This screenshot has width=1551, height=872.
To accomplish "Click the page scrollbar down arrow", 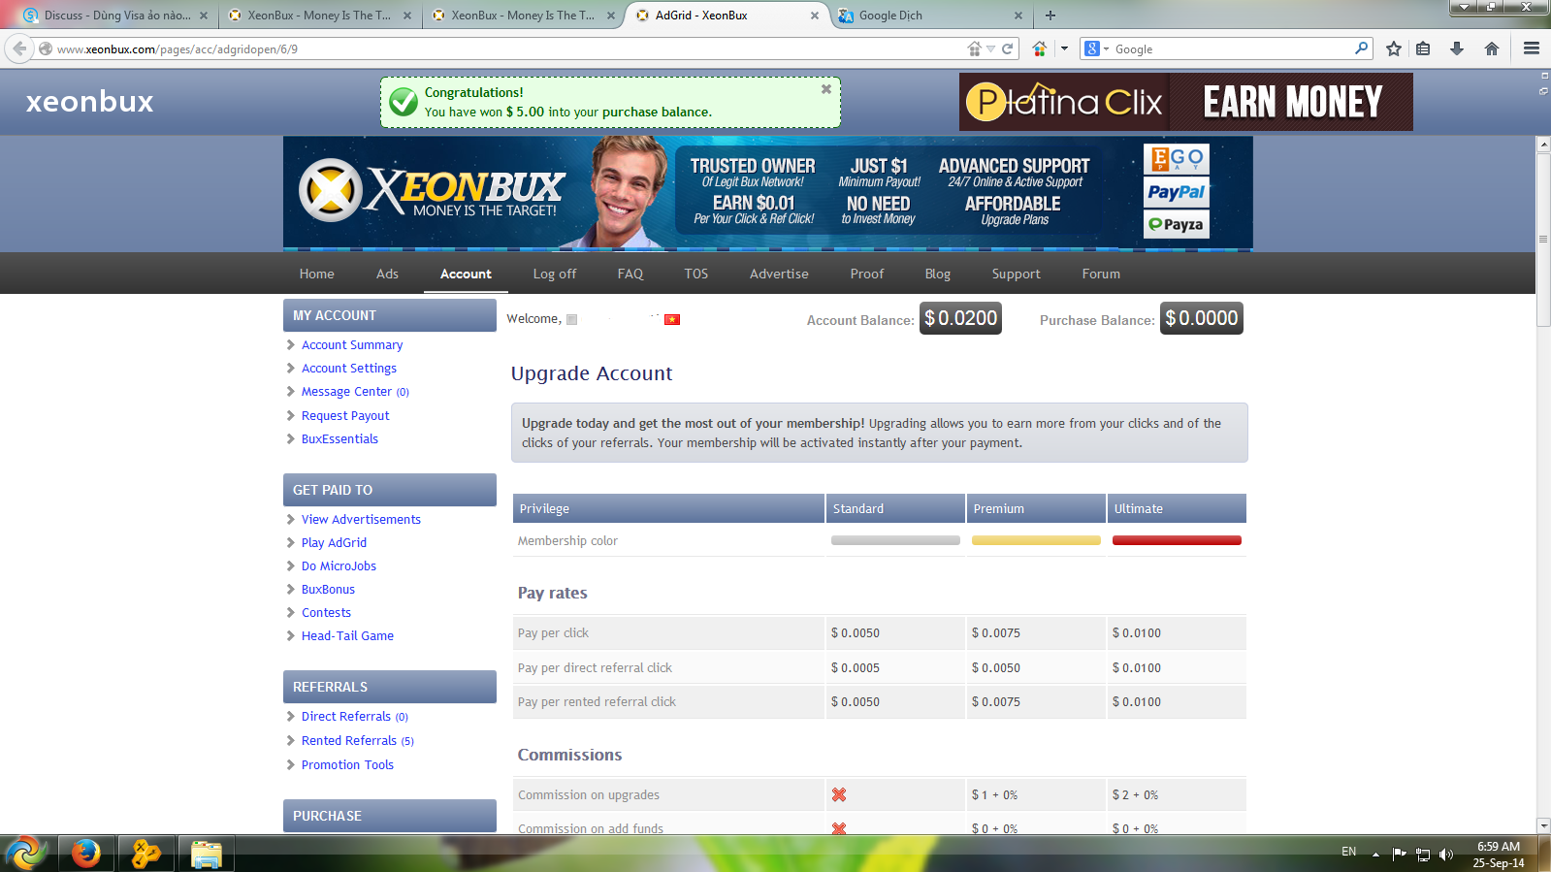I will 1543,825.
